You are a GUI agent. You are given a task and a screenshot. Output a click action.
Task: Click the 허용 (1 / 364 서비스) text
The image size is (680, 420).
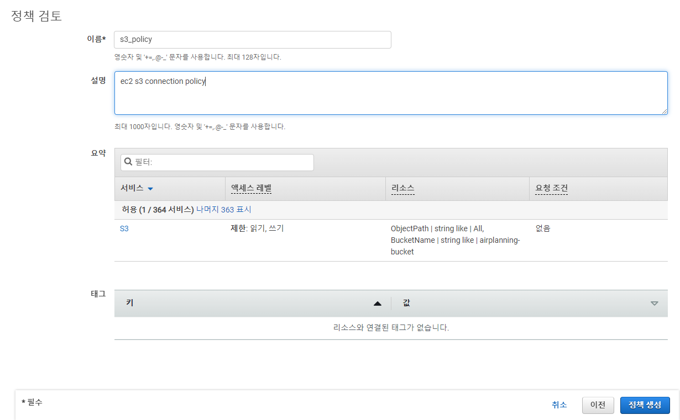158,210
